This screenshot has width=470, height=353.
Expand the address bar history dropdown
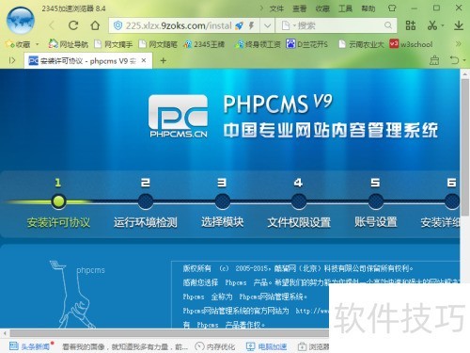click(267, 25)
